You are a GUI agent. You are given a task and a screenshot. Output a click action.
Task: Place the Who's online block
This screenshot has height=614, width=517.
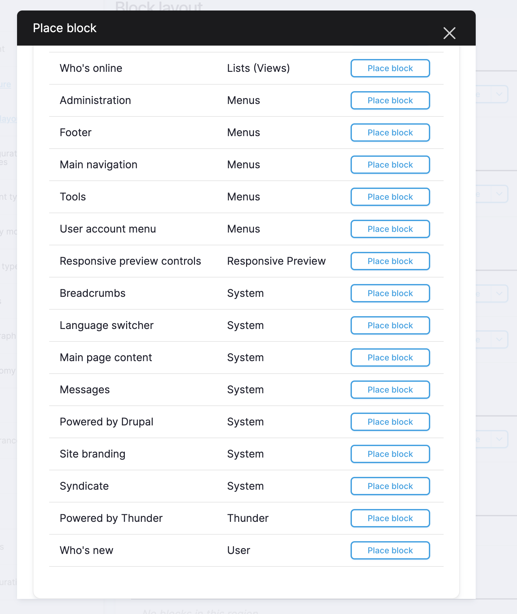[390, 68]
